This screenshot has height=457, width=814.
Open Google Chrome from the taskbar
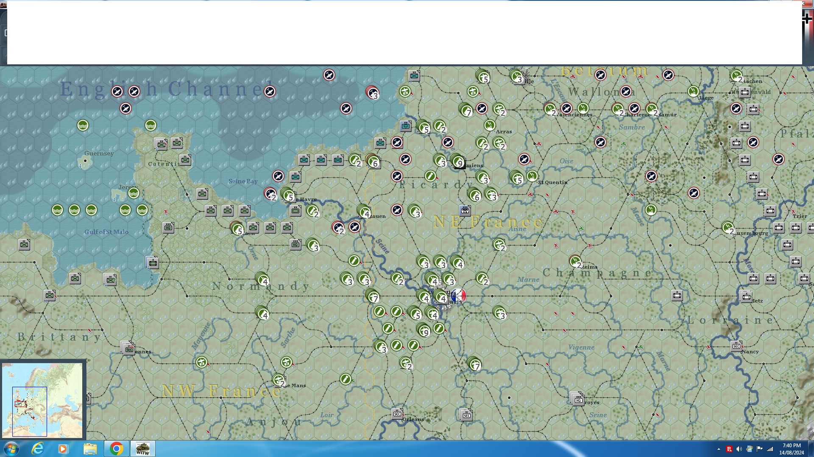click(116, 449)
